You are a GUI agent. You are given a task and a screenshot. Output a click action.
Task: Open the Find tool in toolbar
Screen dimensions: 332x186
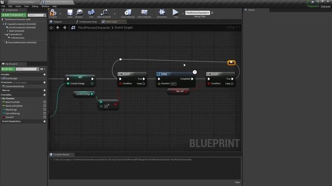click(91, 13)
